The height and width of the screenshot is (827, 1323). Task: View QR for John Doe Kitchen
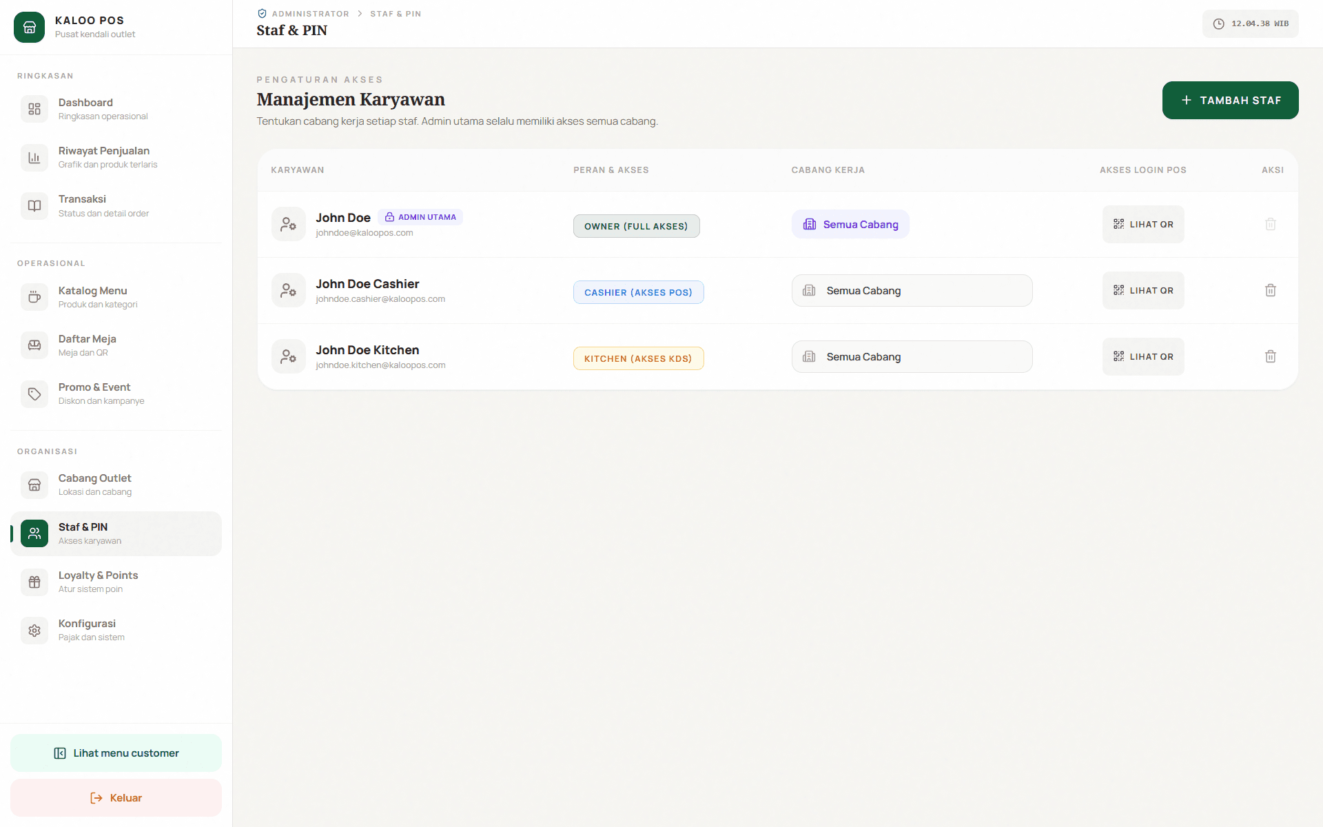[x=1143, y=356]
